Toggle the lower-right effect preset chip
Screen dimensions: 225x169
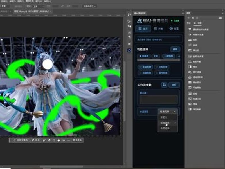pyautogui.click(x=162, y=73)
